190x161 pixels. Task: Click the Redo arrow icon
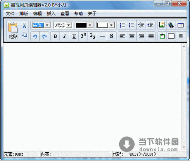pyautogui.click(x=44, y=36)
